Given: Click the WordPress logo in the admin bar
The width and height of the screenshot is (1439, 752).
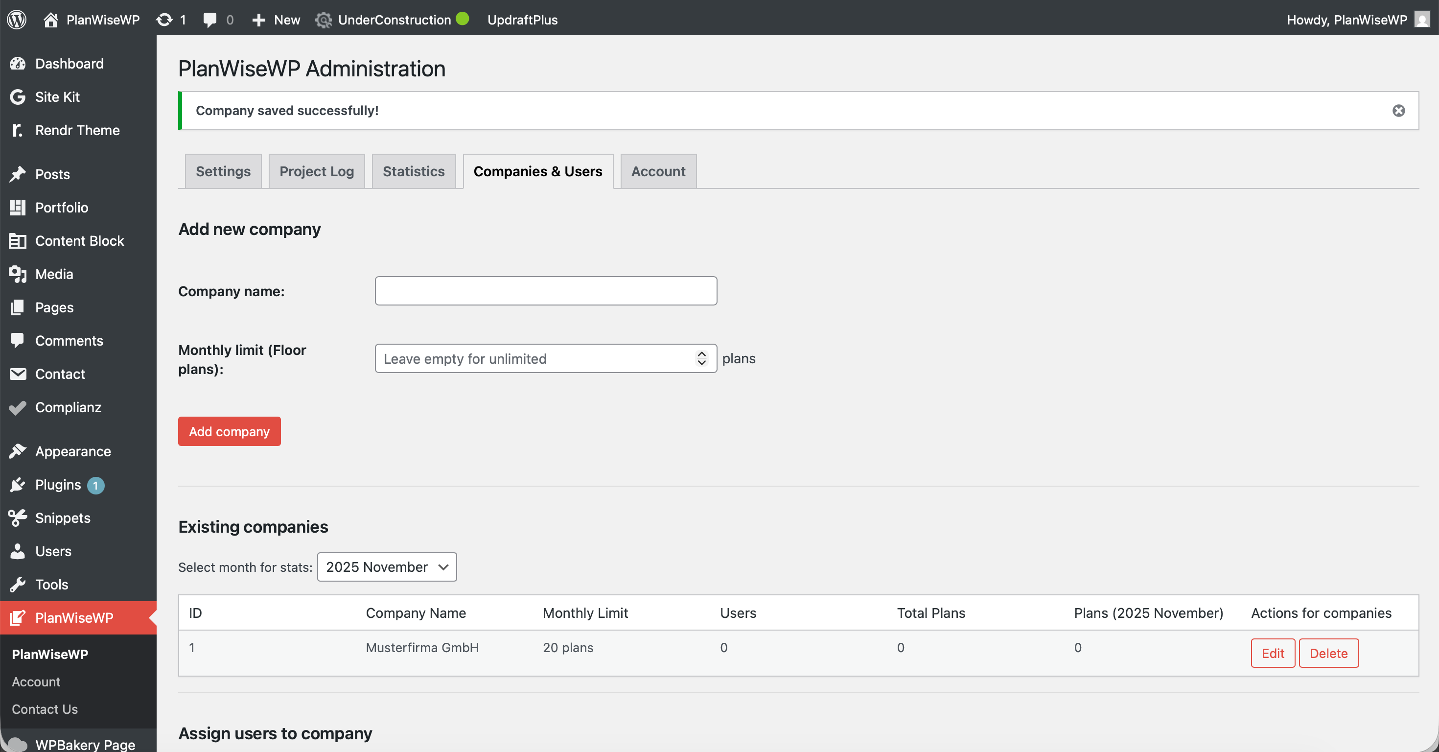Looking at the screenshot, I should 16,20.
